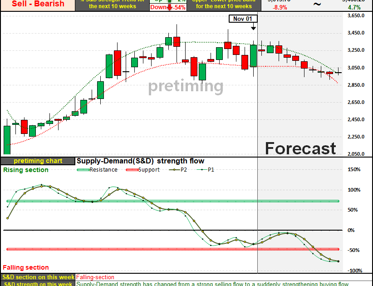Click the 'Falling-section' value
This screenshot has width=373, height=286.
(x=95, y=277)
